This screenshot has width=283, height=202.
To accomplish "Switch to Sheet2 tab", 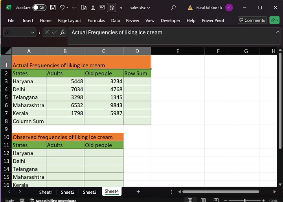I will (68, 192).
